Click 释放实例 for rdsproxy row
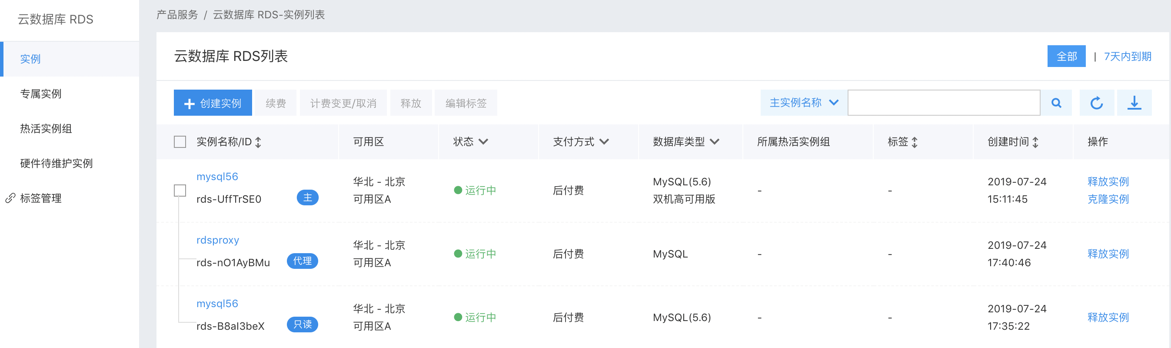Image resolution: width=1171 pixels, height=348 pixels. [x=1108, y=254]
